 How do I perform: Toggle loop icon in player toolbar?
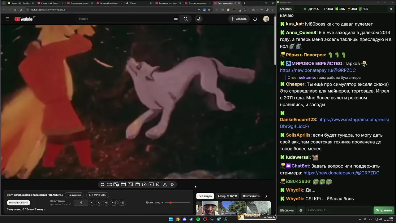tap(102, 185)
